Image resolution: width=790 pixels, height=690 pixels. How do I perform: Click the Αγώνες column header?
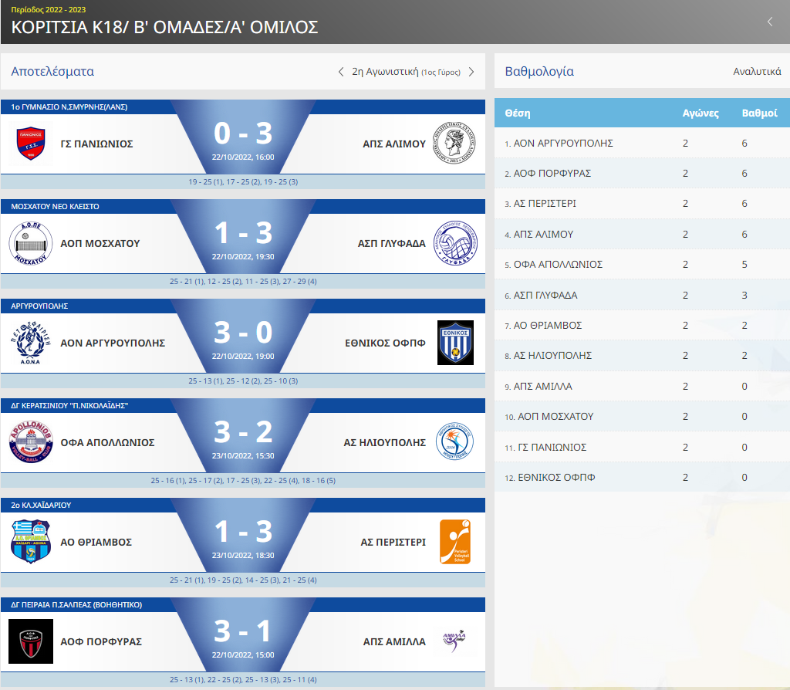point(701,113)
